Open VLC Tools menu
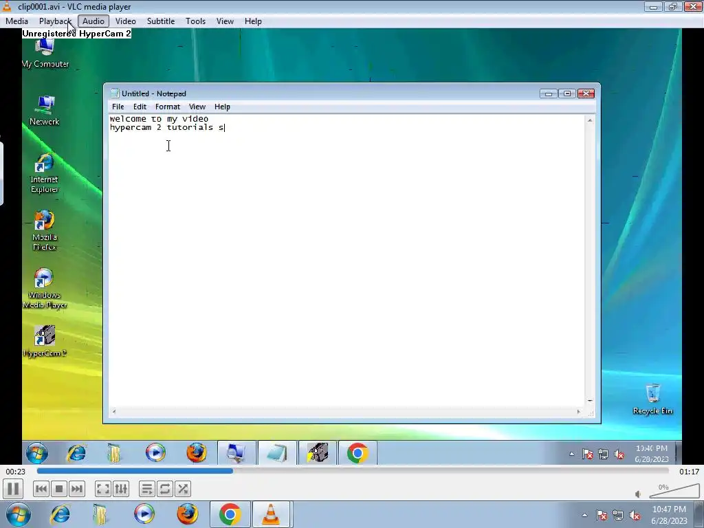This screenshot has height=528, width=704. tap(195, 21)
